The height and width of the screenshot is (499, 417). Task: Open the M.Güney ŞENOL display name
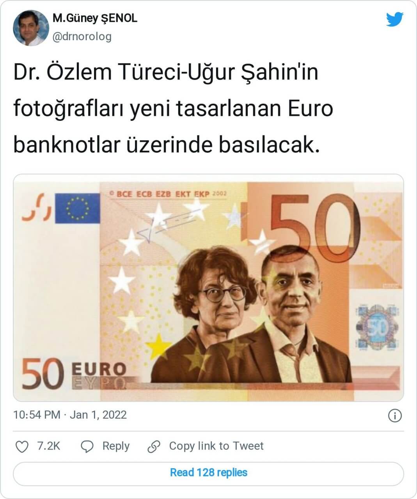[x=95, y=18]
